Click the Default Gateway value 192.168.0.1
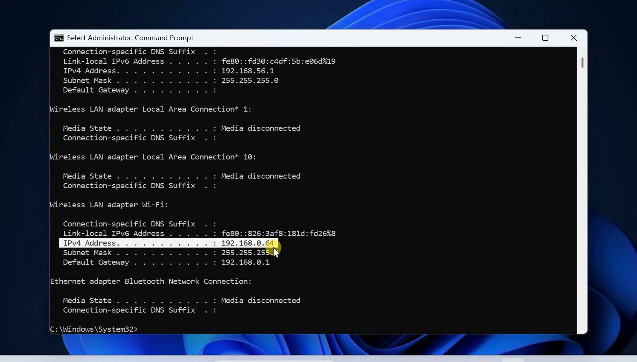Screen dimensions: 637x362 (x=245, y=262)
